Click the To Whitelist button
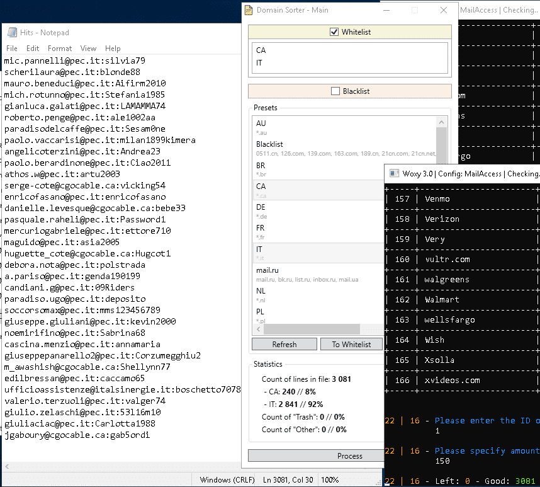This screenshot has height=487, width=540. click(351, 344)
